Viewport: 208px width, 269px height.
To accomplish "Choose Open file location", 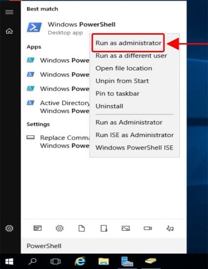I will pyautogui.click(x=124, y=68).
